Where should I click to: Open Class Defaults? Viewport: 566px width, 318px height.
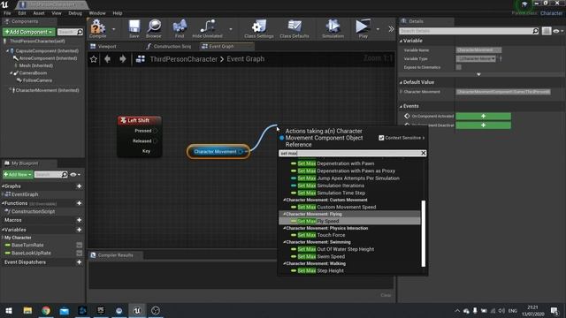click(294, 28)
